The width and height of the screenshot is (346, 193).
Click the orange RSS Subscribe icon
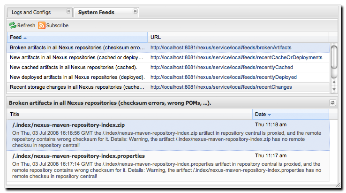(42, 25)
